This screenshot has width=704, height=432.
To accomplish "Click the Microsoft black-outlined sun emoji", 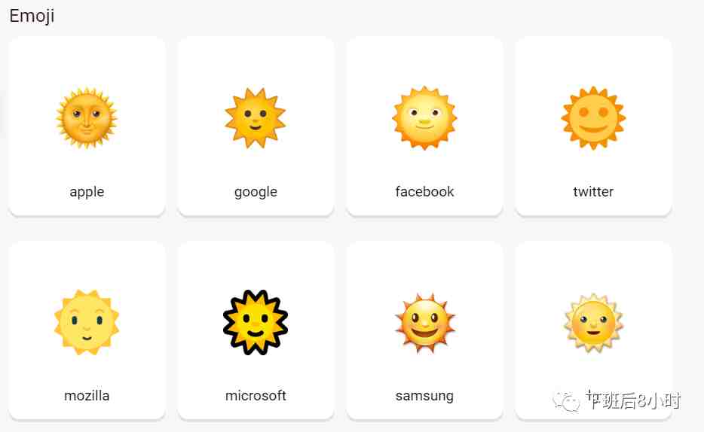I will click(256, 322).
